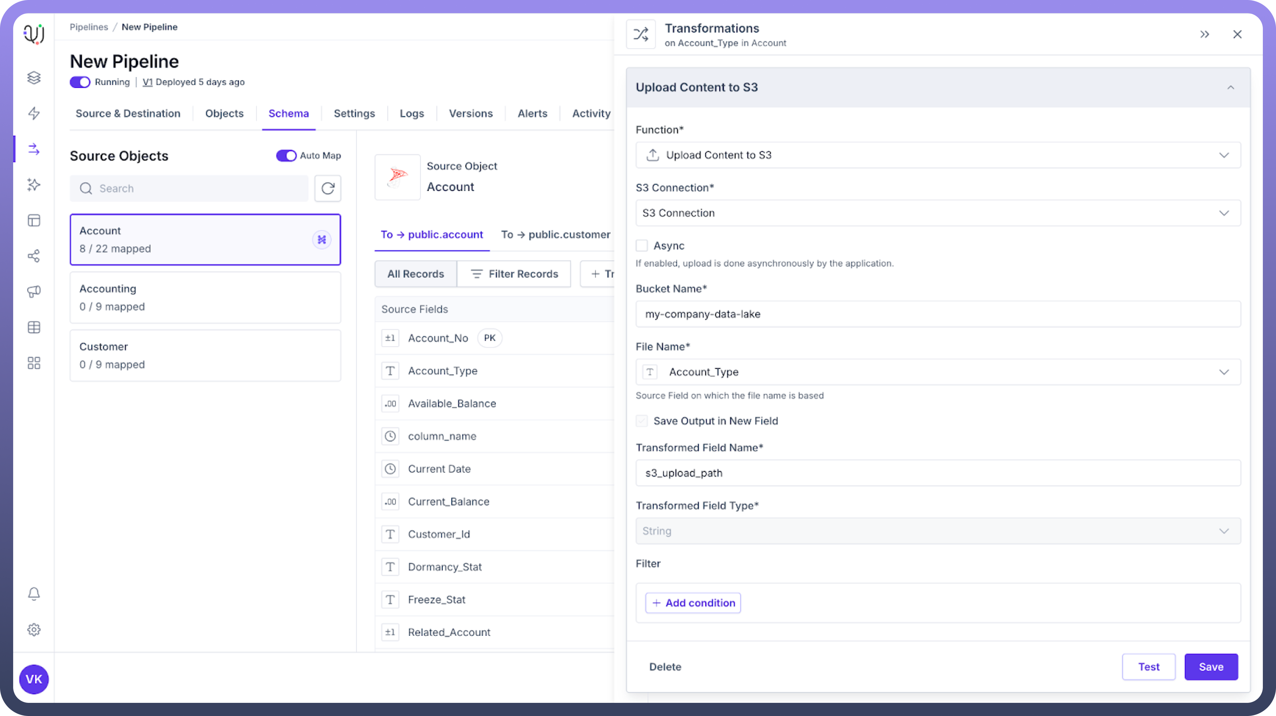Click the share nodes sidebar icon
This screenshot has height=716, width=1276.
[34, 256]
